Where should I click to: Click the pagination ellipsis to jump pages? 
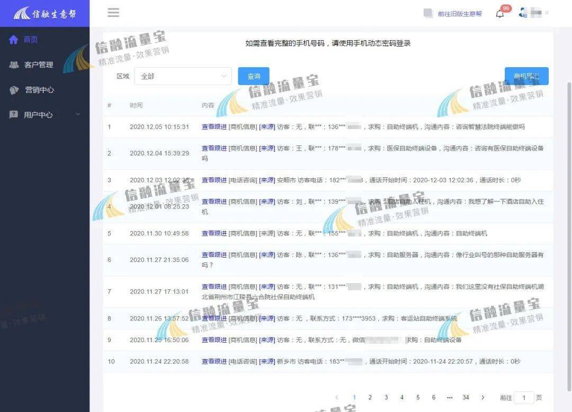click(x=450, y=397)
